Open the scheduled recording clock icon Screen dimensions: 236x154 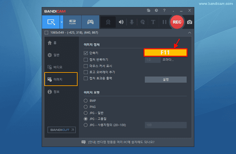pos(156,11)
